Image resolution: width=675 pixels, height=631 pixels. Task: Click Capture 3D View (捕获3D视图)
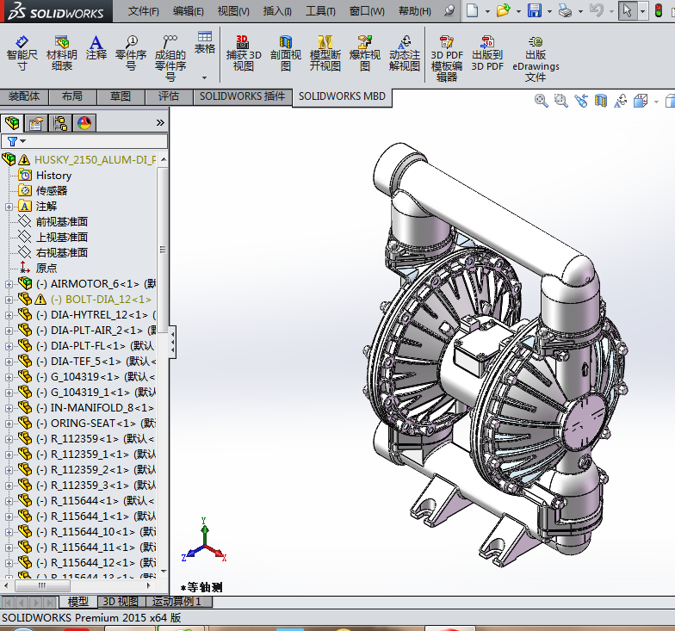point(244,53)
